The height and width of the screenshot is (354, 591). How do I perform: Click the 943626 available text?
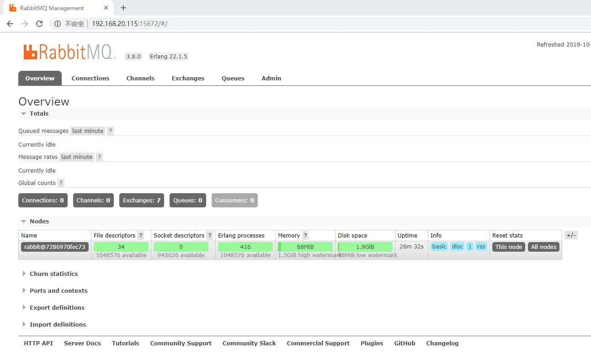point(181,255)
